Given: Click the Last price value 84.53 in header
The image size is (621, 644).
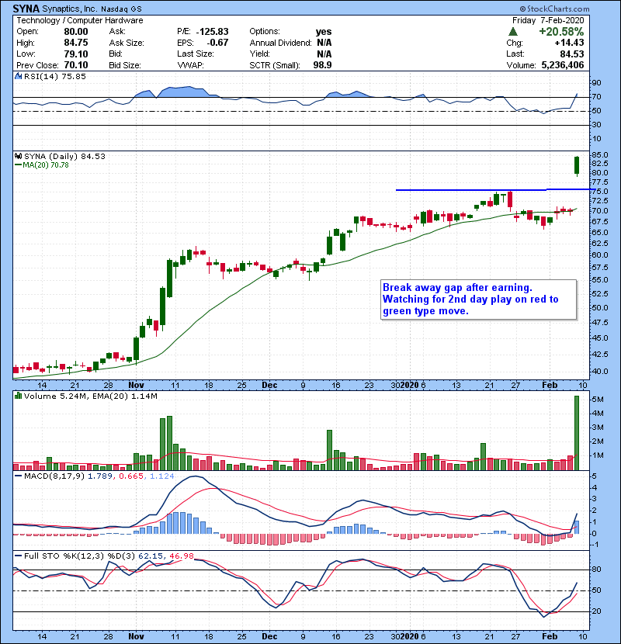Looking at the screenshot, I should pos(572,54).
